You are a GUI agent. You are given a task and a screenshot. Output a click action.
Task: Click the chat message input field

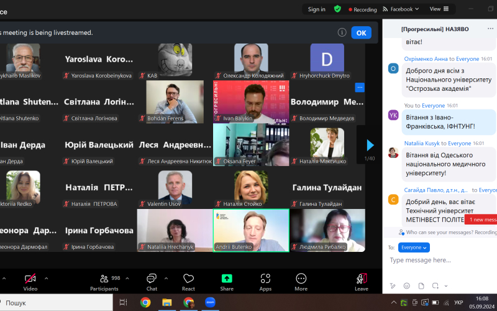439,260
